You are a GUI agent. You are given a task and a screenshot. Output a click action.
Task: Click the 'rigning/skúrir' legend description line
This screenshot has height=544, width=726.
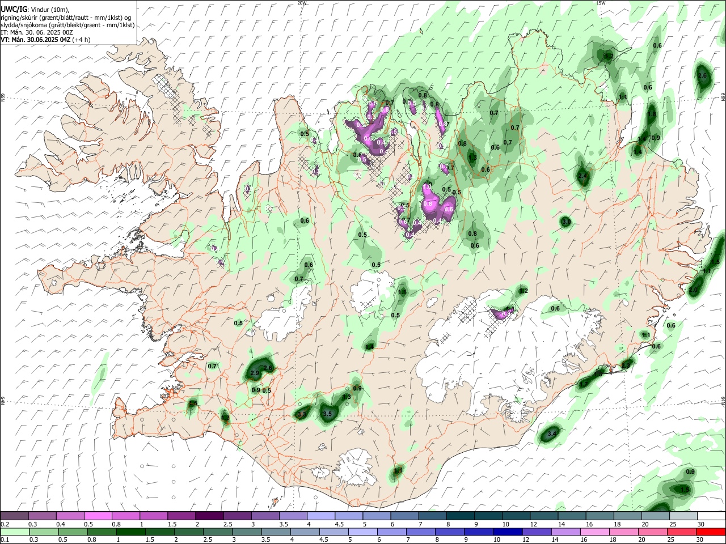66,18
